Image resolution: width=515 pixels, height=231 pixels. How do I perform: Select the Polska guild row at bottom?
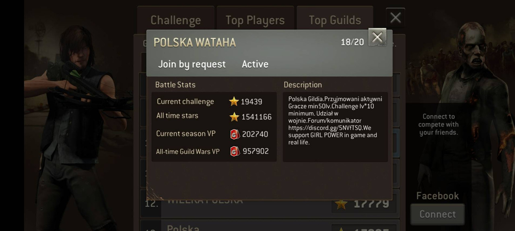tap(270, 226)
